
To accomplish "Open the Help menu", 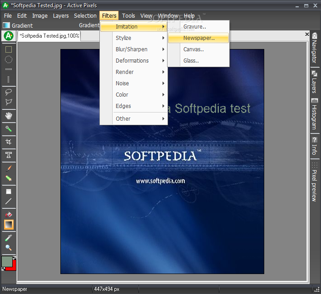I will click(189, 16).
